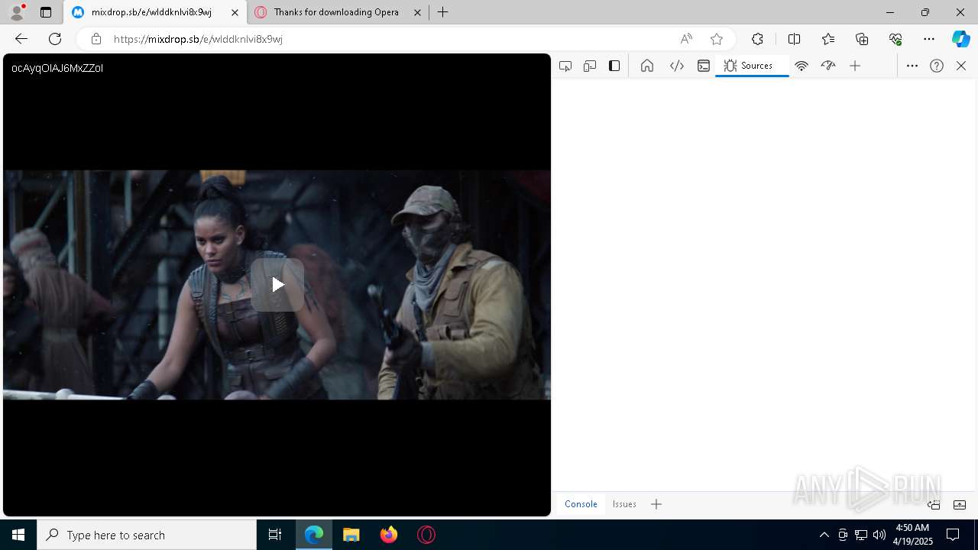Screen dimensions: 978x550
Task: Open Console panel icon in DevTools toolbar
Action: click(704, 66)
